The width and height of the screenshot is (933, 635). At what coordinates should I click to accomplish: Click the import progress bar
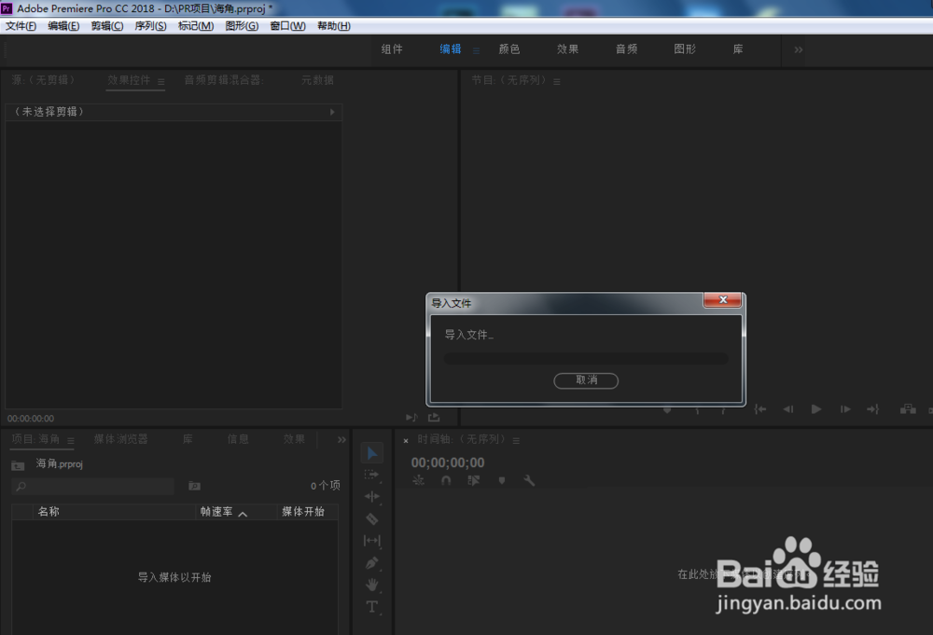586,358
